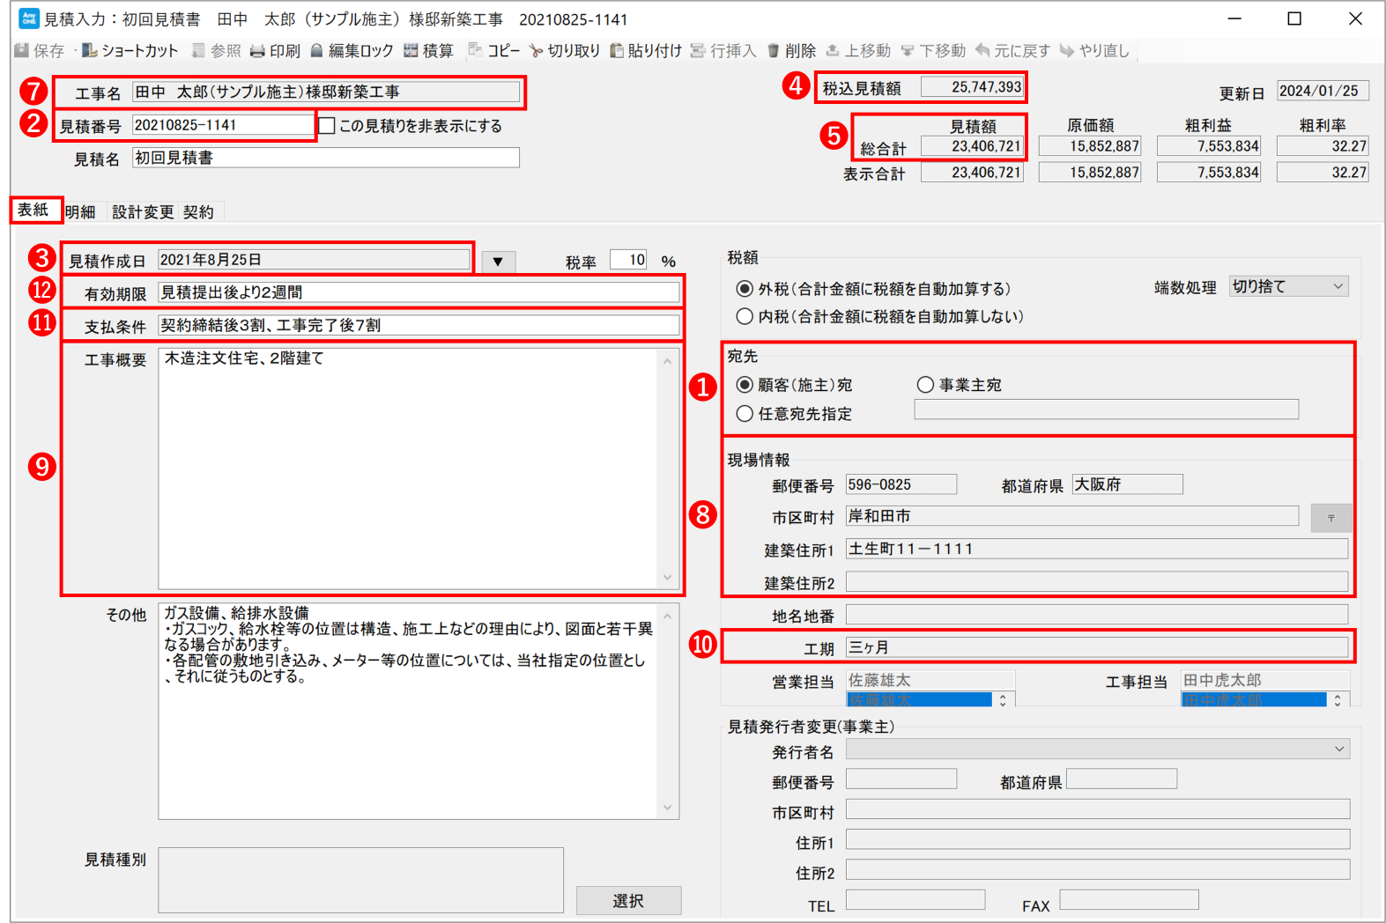
Task: Enable この見積りを非表示にする checkbox
Action: point(327,126)
